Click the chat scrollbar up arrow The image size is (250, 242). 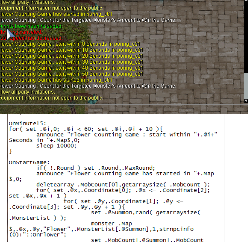tap(246, 0)
